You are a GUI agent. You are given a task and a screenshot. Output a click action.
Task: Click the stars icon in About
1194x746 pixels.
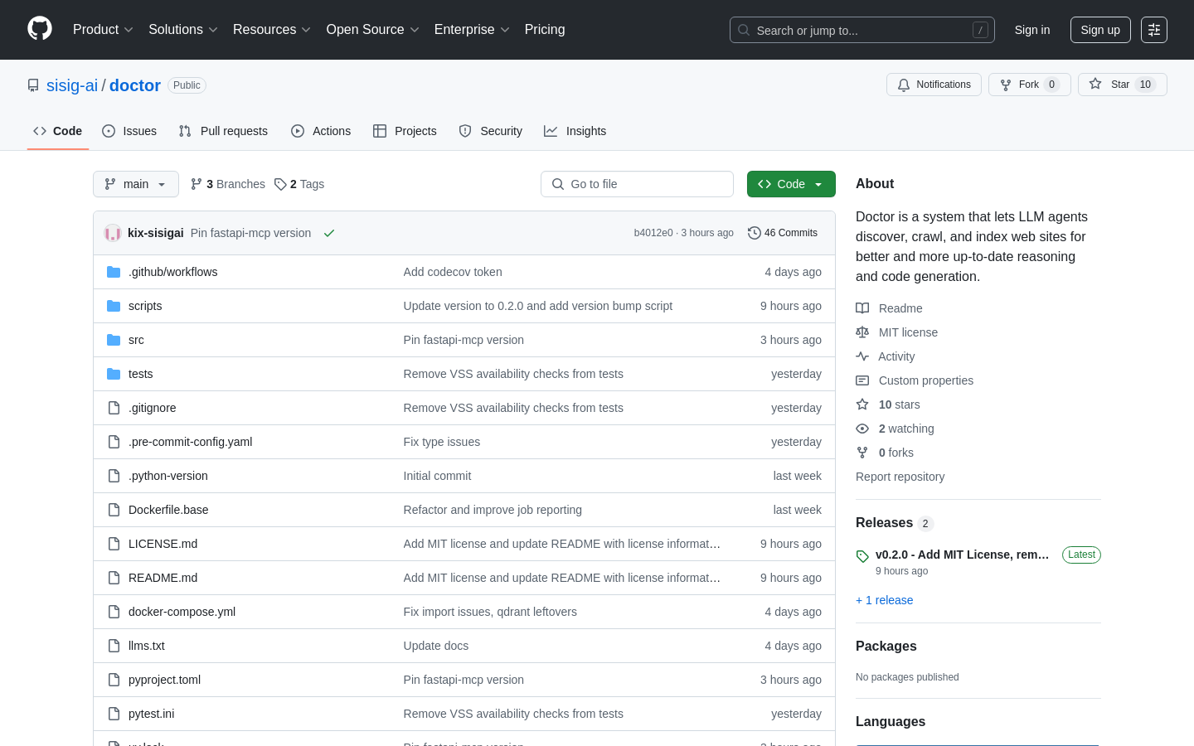862,404
